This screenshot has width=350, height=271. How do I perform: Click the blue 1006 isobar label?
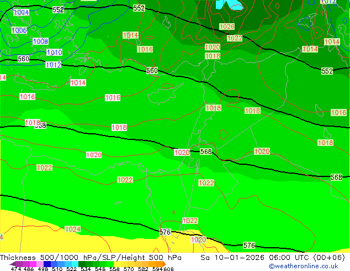pos(19,30)
